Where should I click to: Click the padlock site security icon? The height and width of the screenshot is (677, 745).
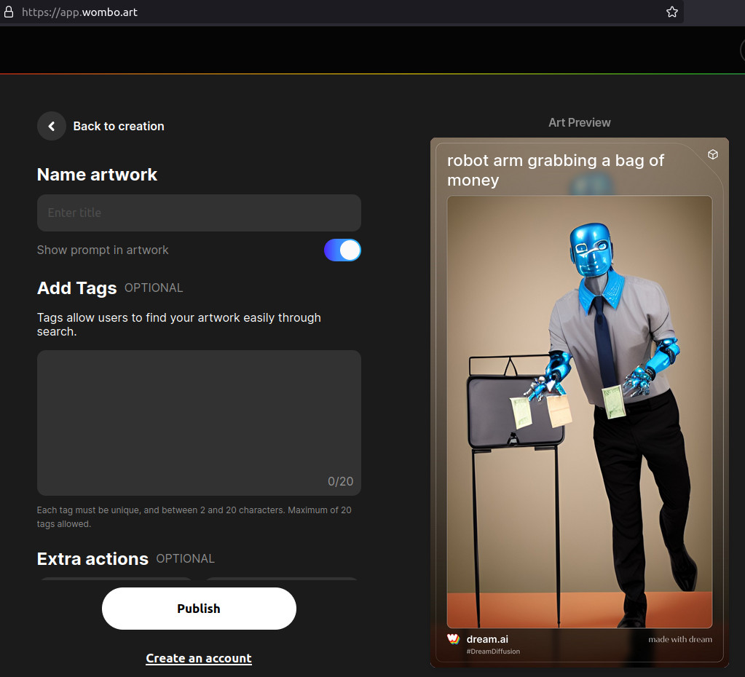coord(9,12)
